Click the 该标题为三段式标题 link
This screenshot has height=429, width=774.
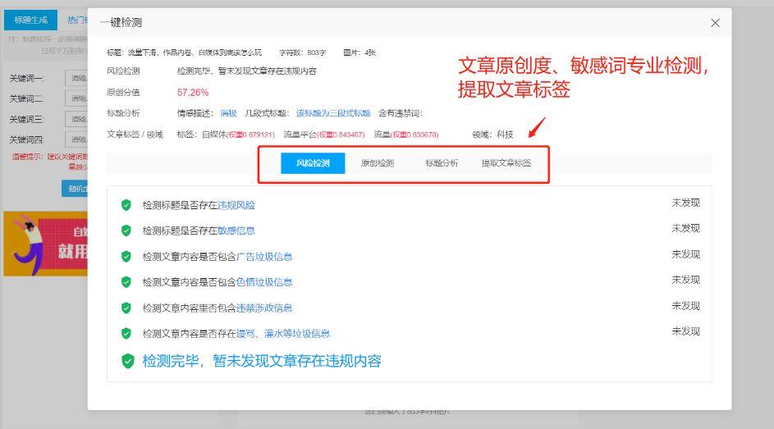click(333, 113)
